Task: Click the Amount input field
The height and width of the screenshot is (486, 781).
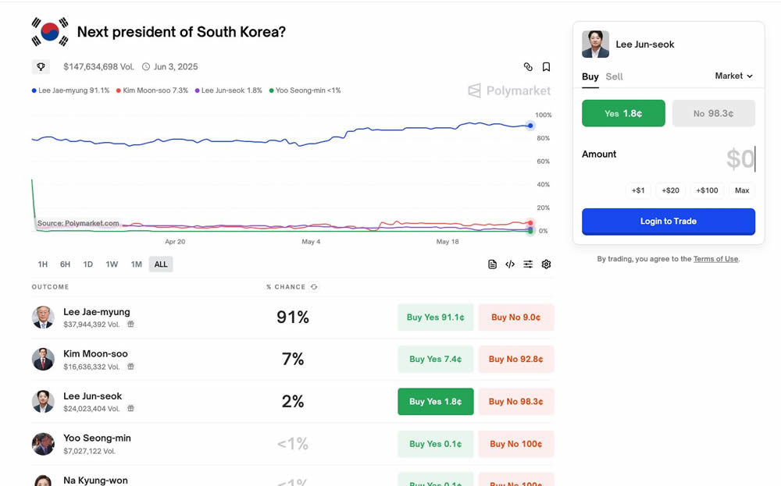Action: point(703,159)
